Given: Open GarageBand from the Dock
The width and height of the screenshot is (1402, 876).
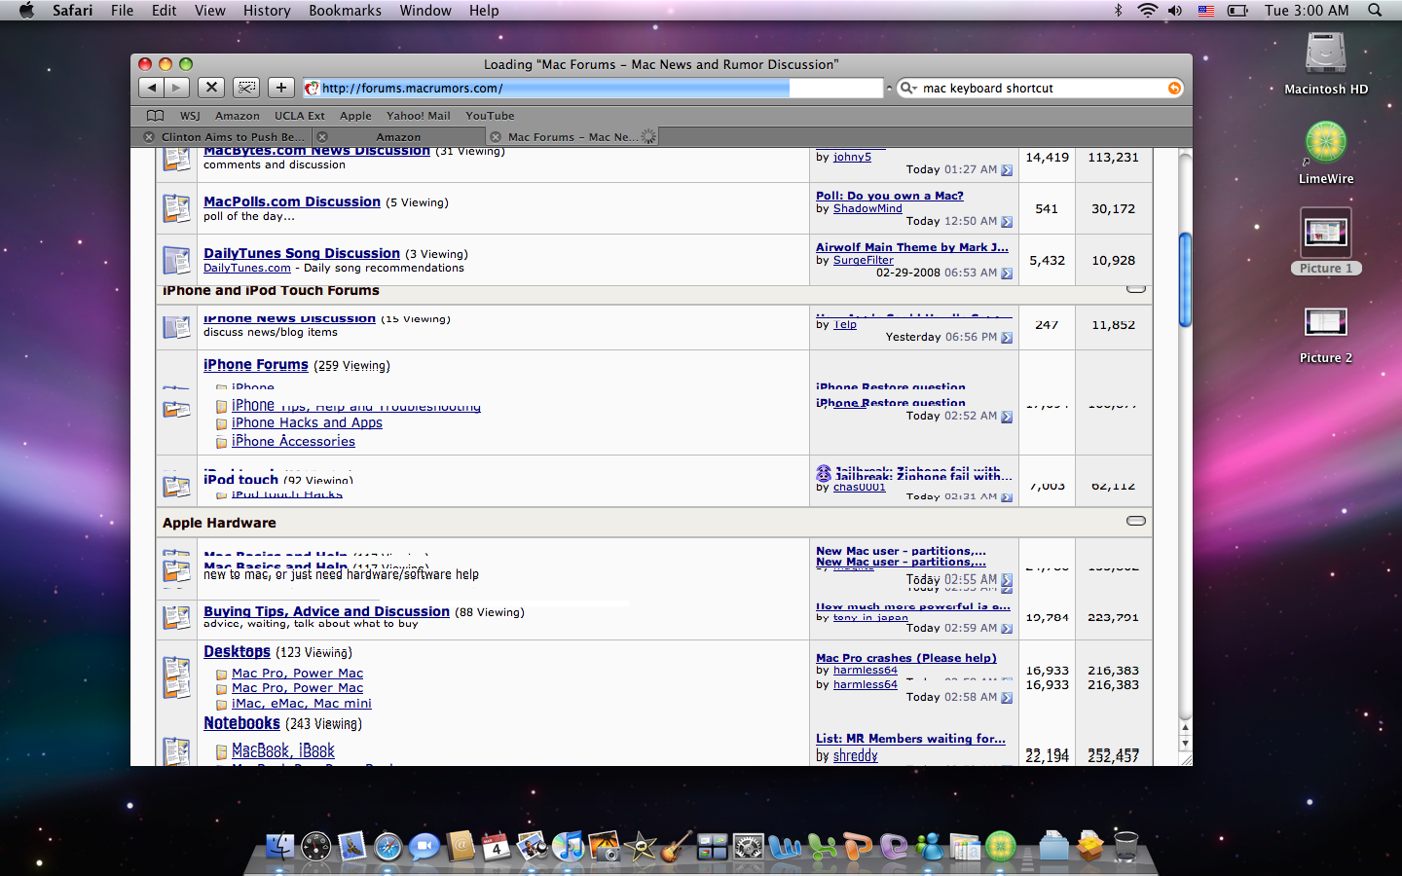Looking at the screenshot, I should 676,846.
